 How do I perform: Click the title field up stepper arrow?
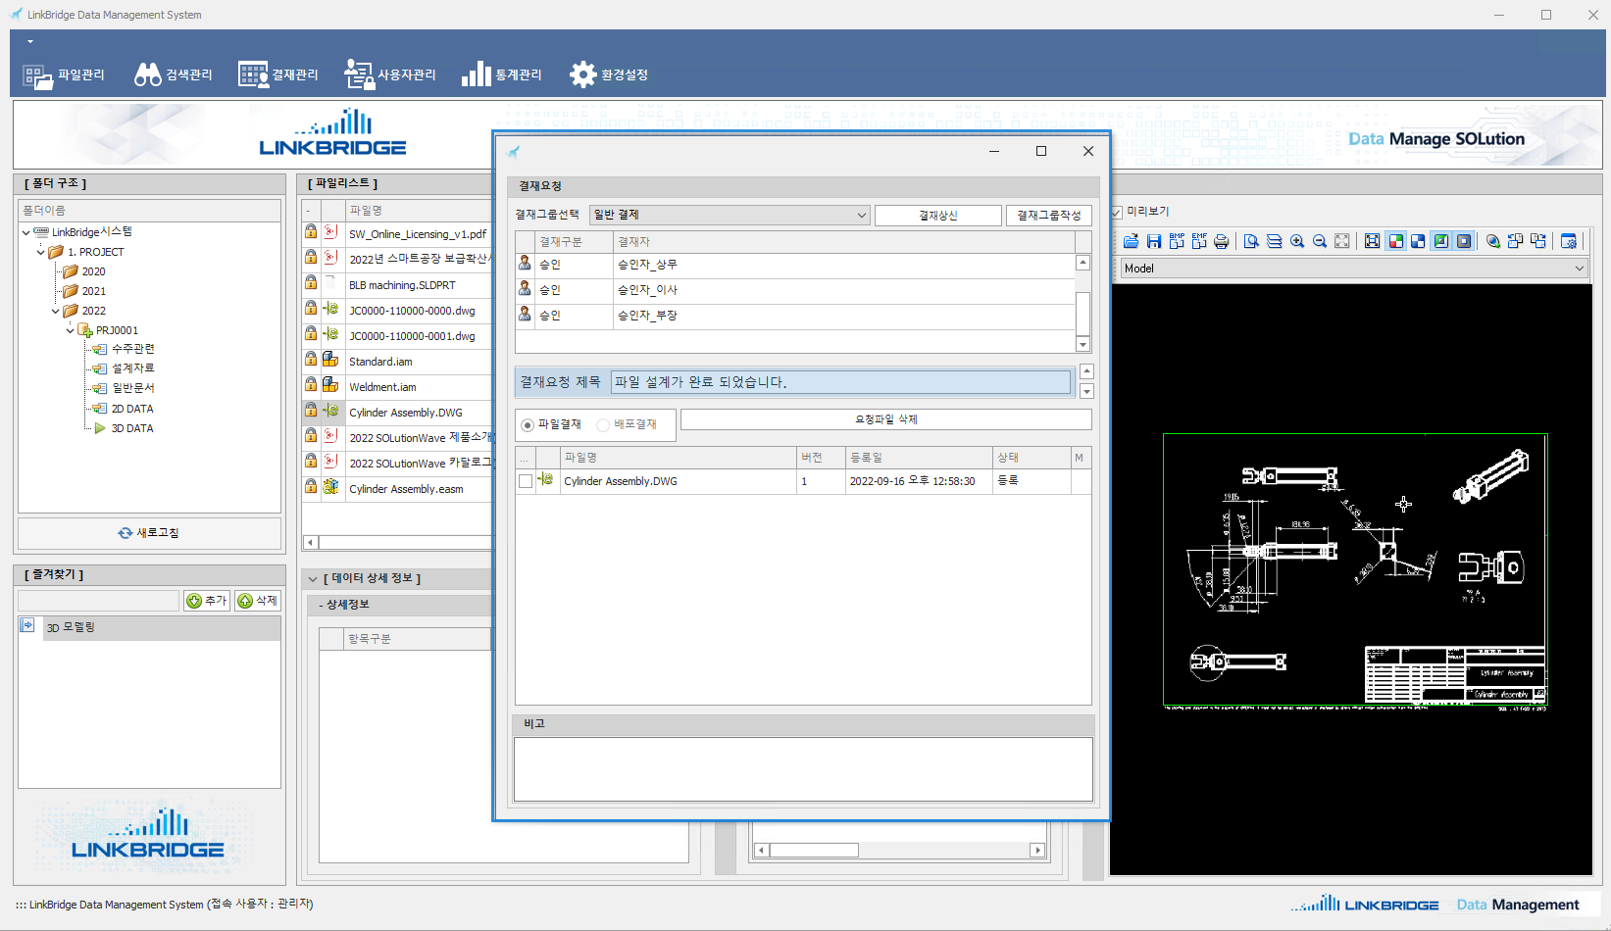pyautogui.click(x=1086, y=371)
